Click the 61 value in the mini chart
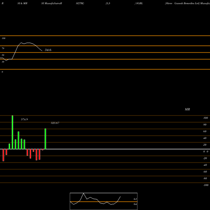The width and height of the screenshot is (210, 210). click(x=135, y=199)
